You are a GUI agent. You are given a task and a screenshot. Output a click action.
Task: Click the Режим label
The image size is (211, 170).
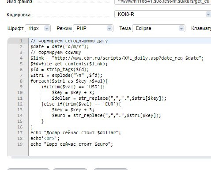[x=64, y=28]
